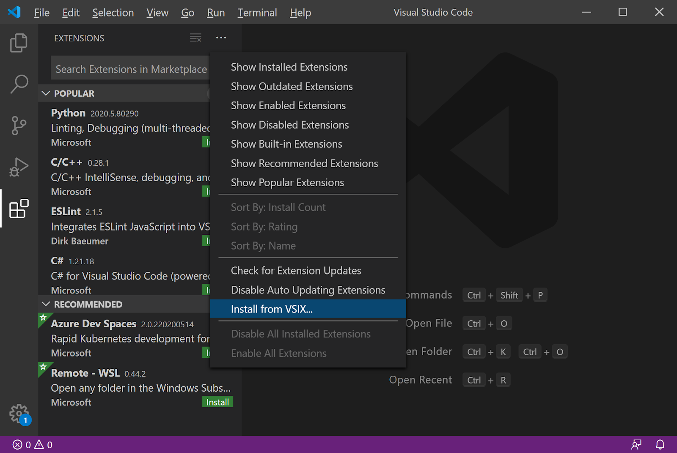
Task: Open the feedback icon in status bar
Action: [x=636, y=445]
